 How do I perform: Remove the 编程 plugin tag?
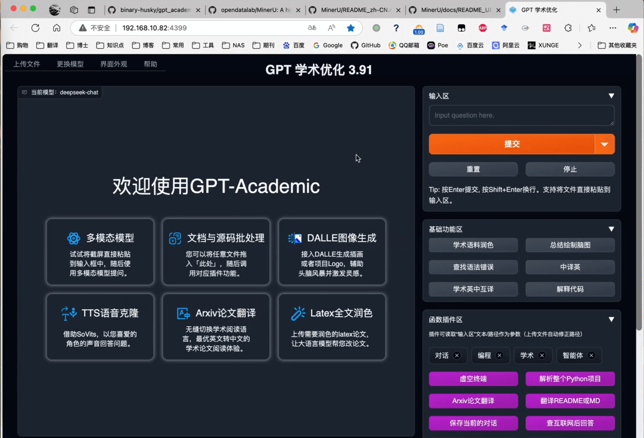pos(499,356)
